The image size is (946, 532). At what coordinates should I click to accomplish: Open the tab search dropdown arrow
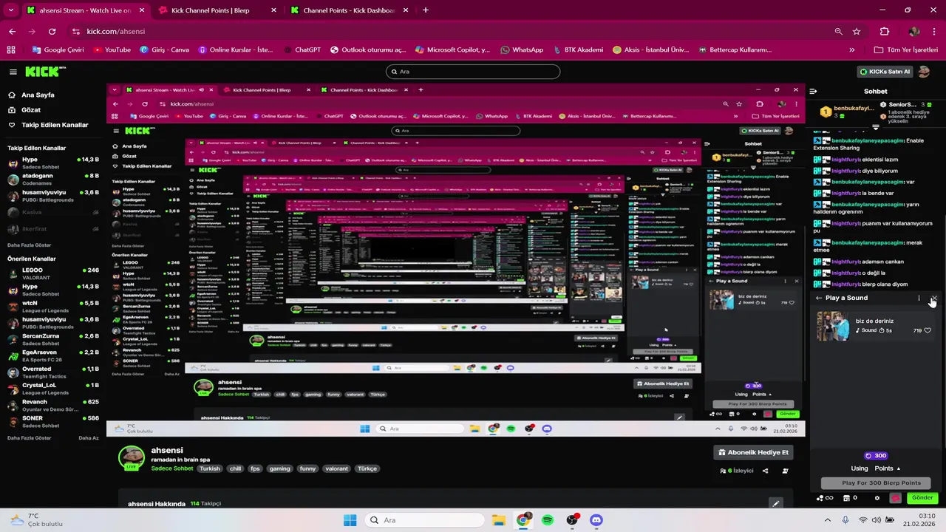tap(10, 10)
